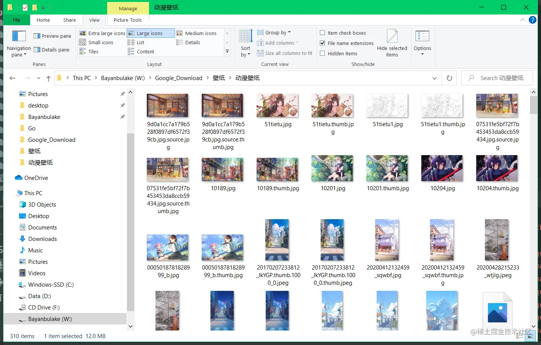Toggle the Details pane
The image size is (541, 345).
[51, 50]
